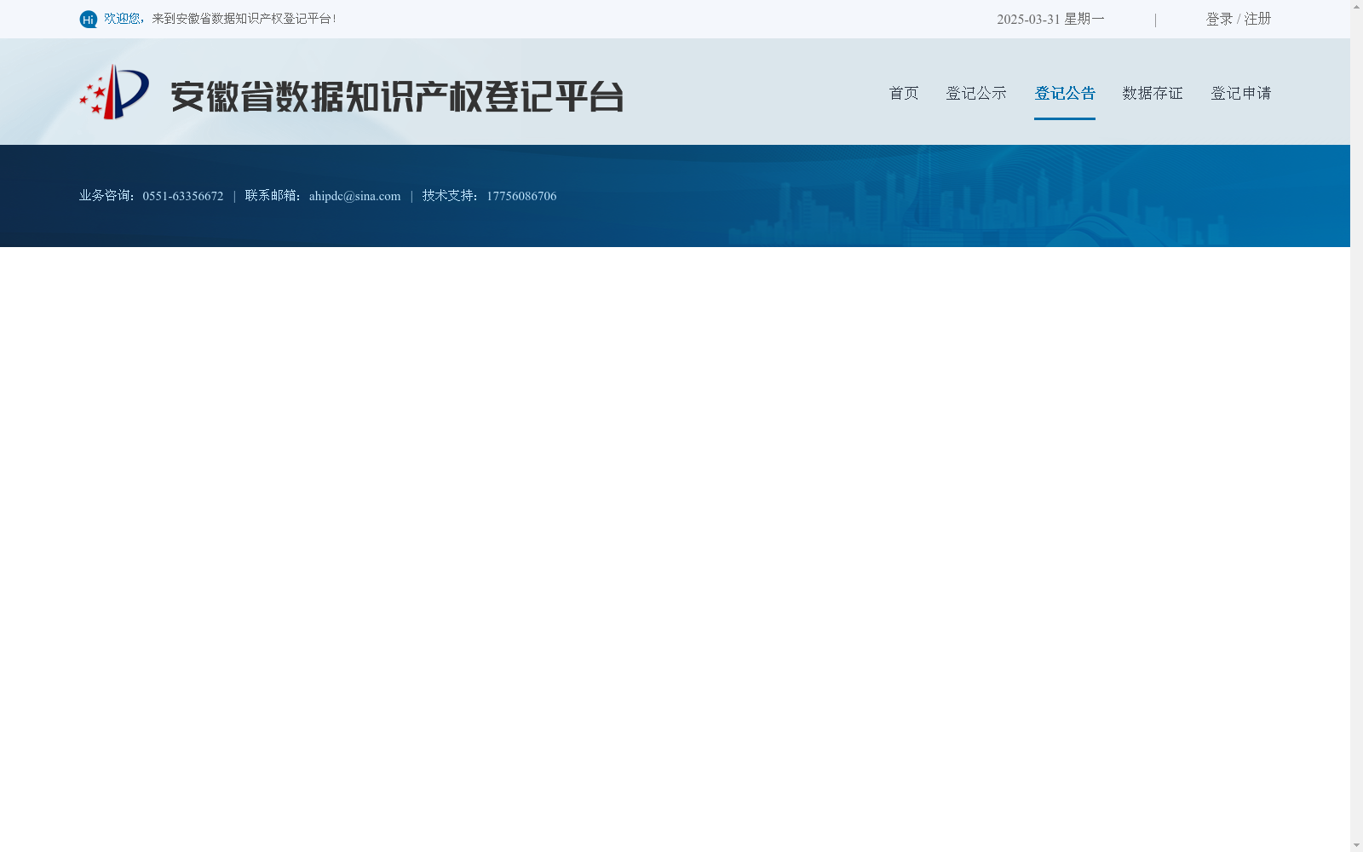Image resolution: width=1363 pixels, height=852 pixels.
Task: Click the 联系邮箱 label
Action: 273,196
